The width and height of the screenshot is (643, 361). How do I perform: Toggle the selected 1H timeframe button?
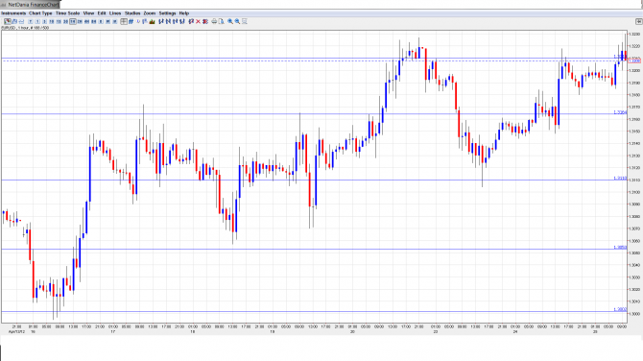pyautogui.click(x=73, y=21)
